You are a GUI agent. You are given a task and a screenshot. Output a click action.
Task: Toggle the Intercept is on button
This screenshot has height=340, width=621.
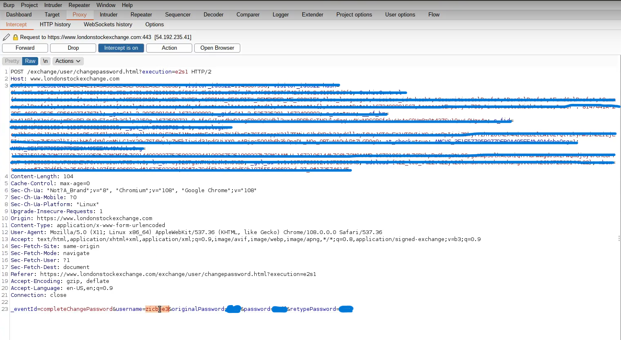pos(121,48)
